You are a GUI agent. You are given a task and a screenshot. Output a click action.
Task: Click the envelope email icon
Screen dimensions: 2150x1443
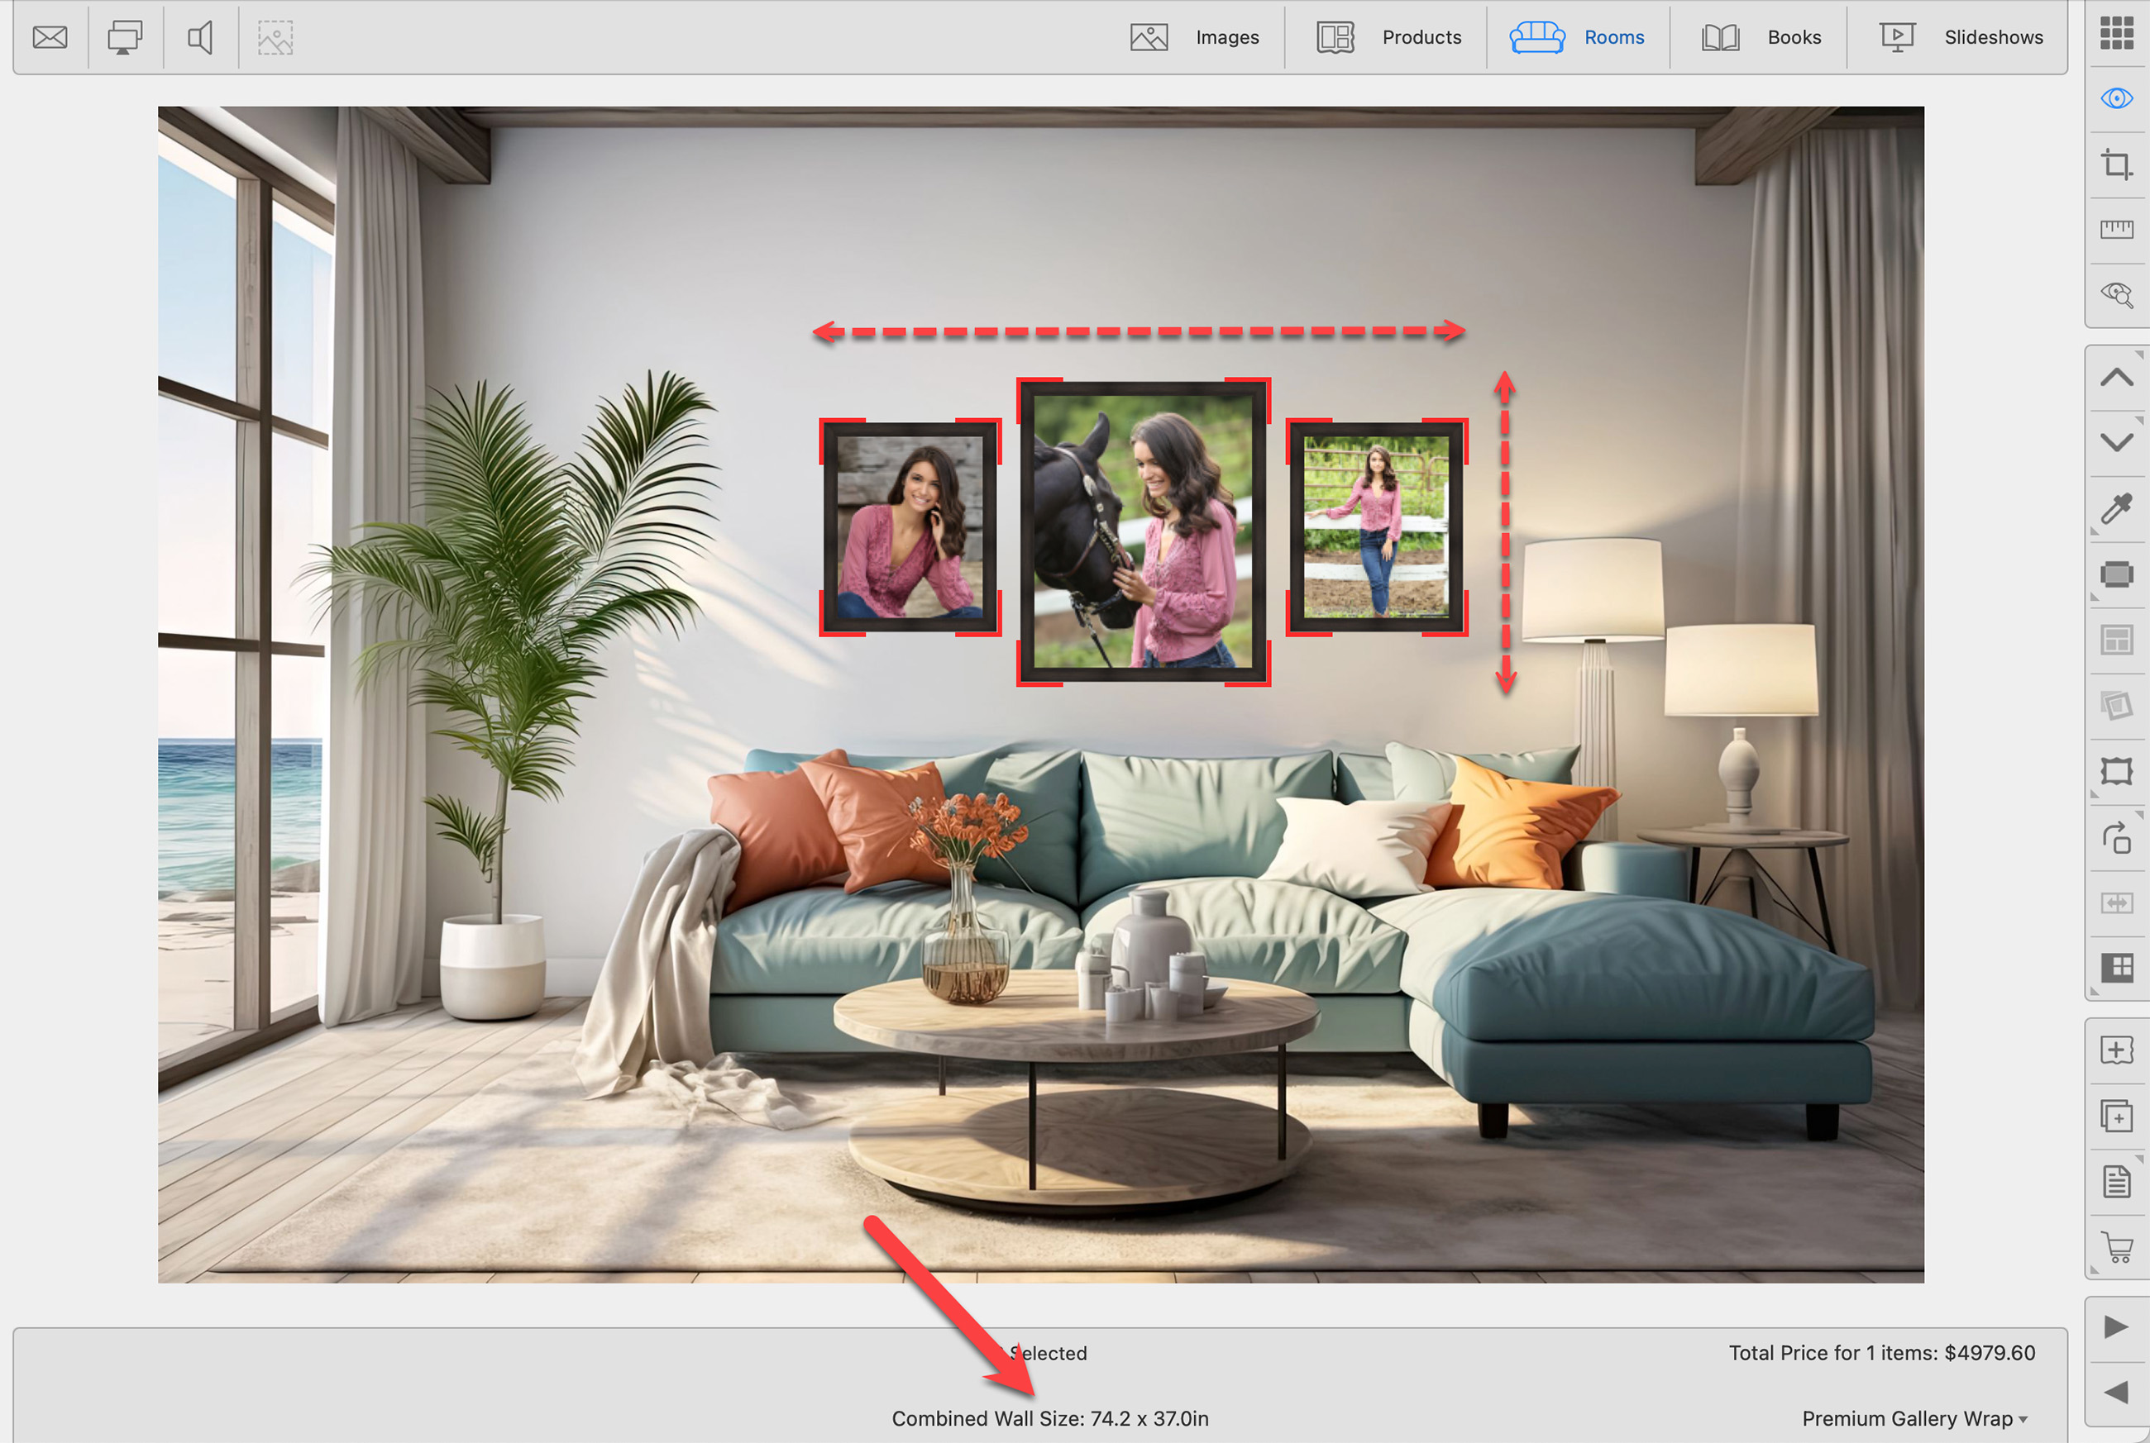[50, 38]
